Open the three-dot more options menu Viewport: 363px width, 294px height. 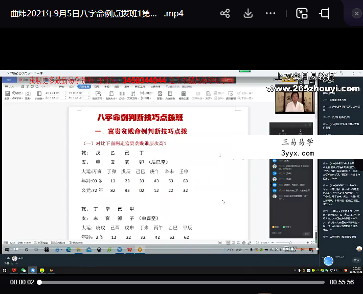click(x=270, y=13)
